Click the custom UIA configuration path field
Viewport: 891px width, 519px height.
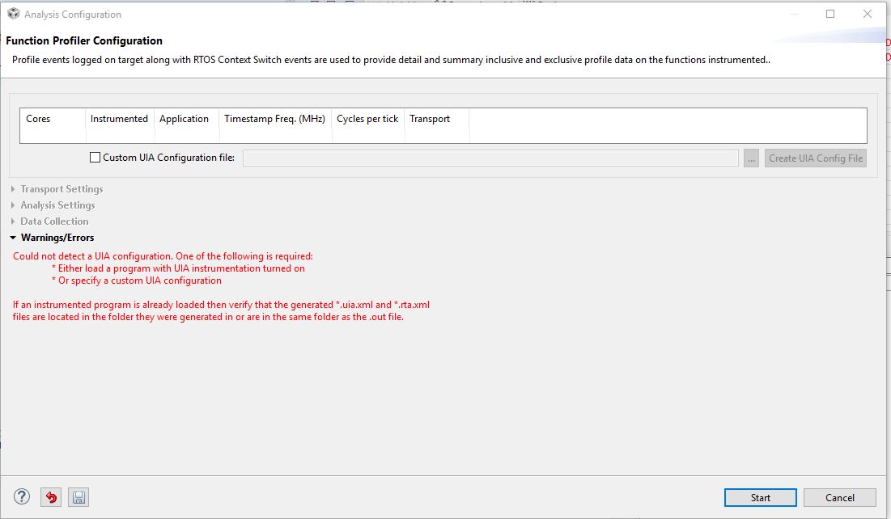click(490, 158)
